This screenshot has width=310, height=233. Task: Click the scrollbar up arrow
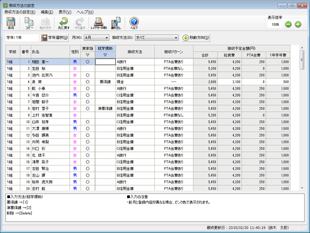click(x=302, y=48)
